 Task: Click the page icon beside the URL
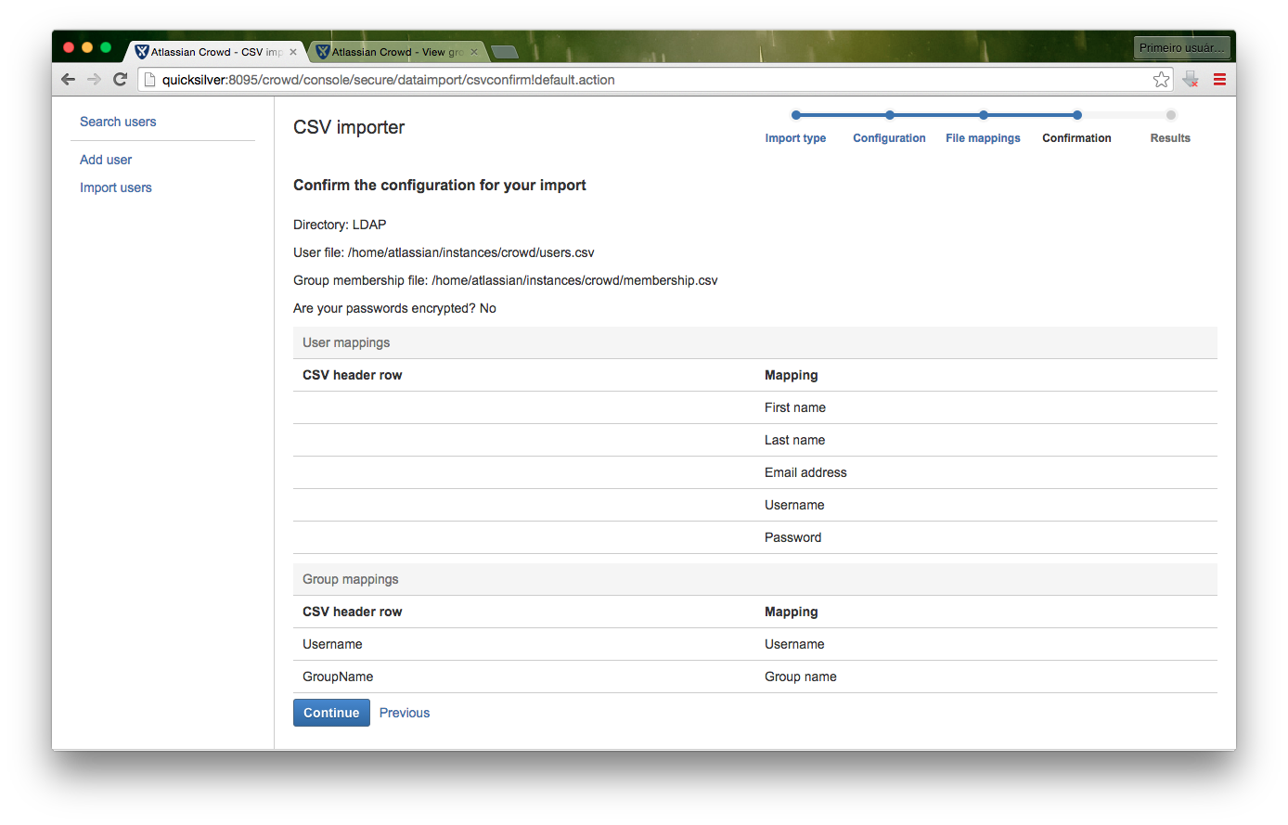point(149,80)
